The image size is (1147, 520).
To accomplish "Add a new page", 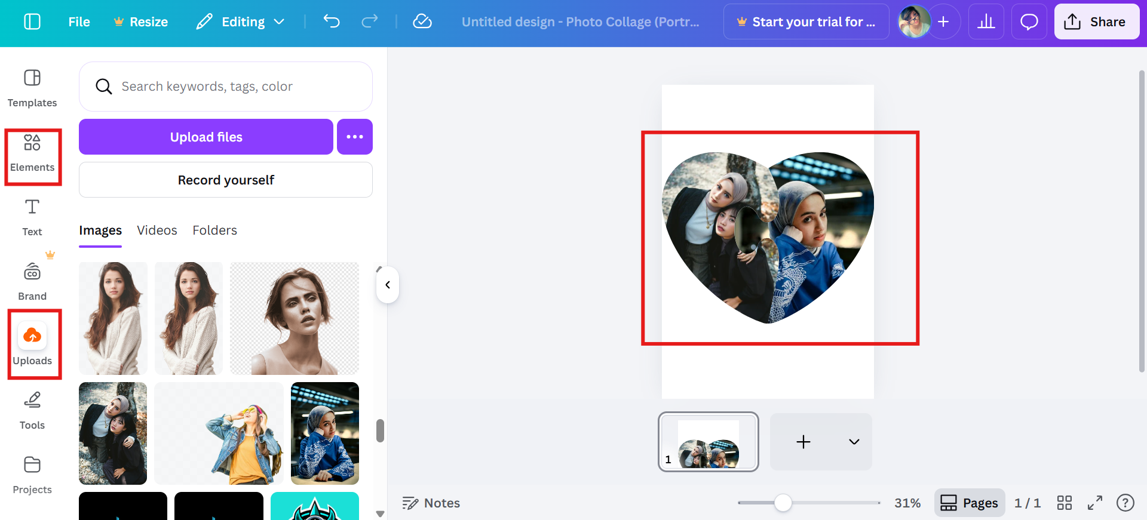I will [803, 442].
